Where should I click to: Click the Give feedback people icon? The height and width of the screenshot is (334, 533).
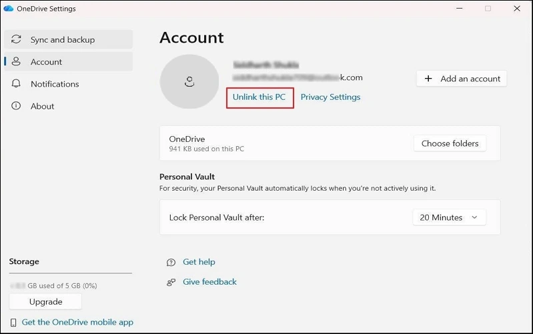171,282
